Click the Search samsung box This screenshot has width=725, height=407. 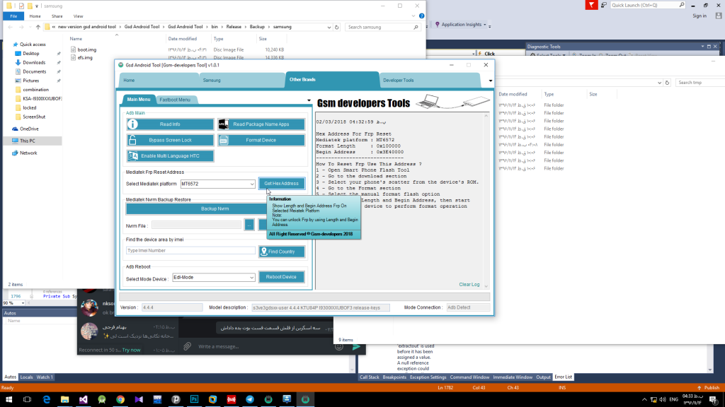pyautogui.click(x=383, y=28)
